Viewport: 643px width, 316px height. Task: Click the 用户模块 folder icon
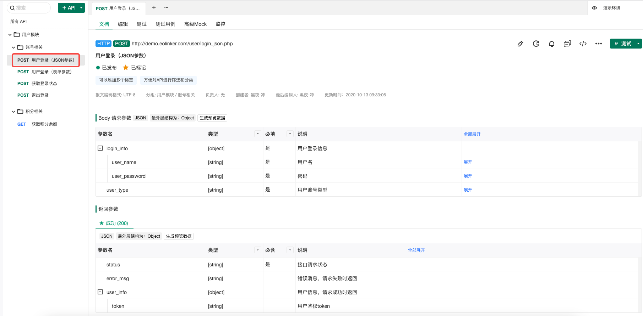[17, 34]
